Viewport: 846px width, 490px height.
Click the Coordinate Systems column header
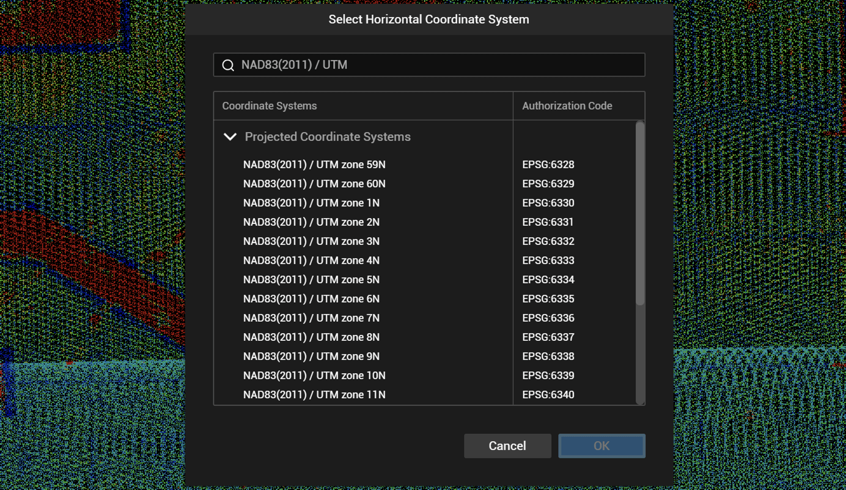coord(269,105)
